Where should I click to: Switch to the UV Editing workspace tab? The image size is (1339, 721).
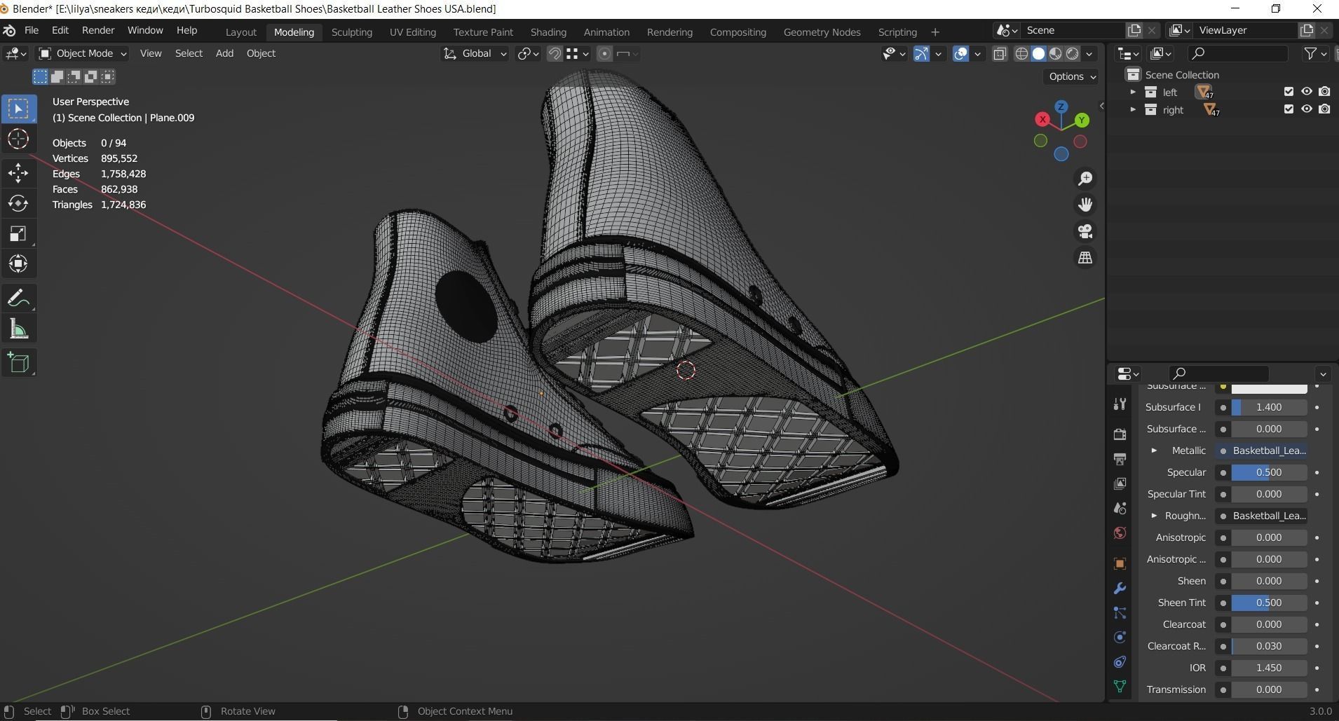pyautogui.click(x=413, y=32)
